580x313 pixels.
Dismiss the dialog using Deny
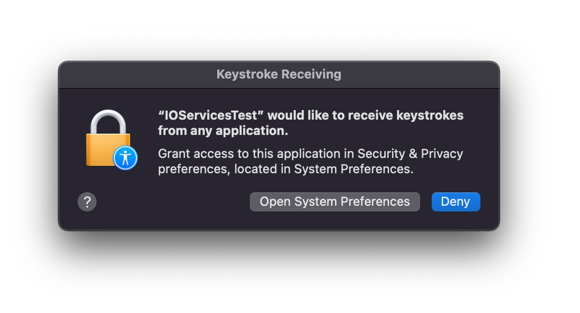coord(456,201)
